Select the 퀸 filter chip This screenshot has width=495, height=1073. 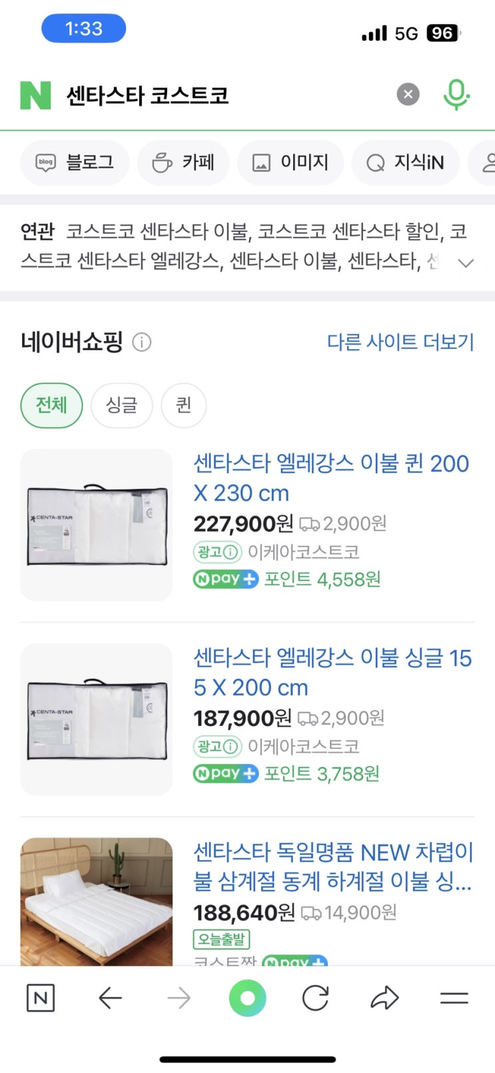[x=183, y=405]
